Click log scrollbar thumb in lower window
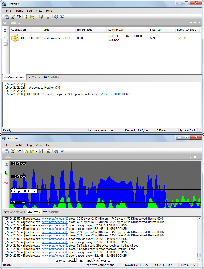The width and height of the screenshot is (204, 269). coord(199,255)
